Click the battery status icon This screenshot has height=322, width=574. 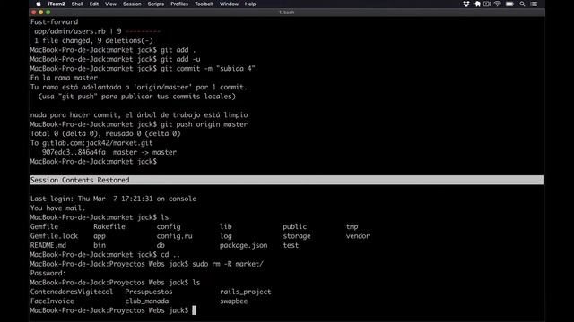tap(509, 4)
